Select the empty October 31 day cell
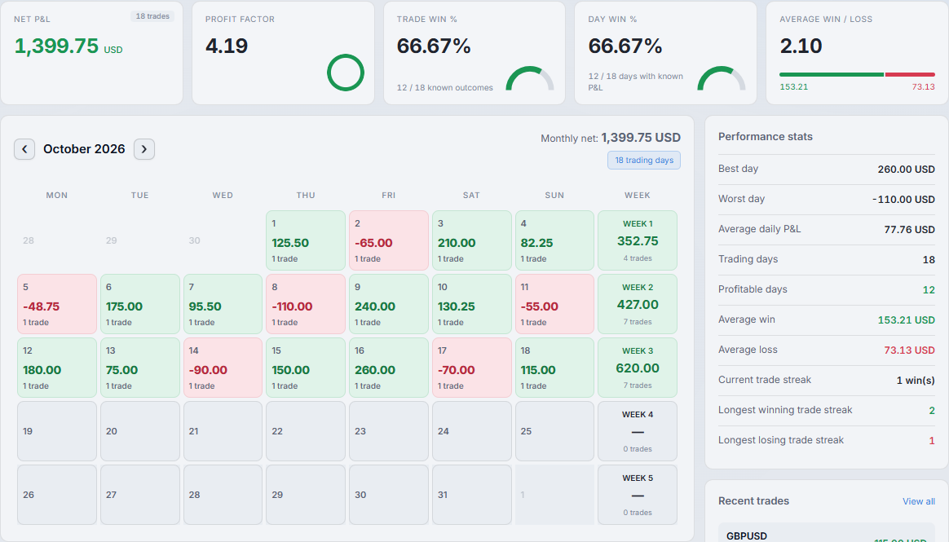This screenshot has height=542, width=949. click(471, 494)
